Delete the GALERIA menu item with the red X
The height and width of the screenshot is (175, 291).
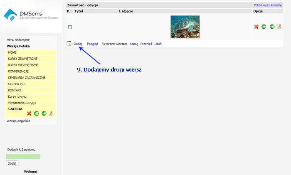click(x=29, y=113)
